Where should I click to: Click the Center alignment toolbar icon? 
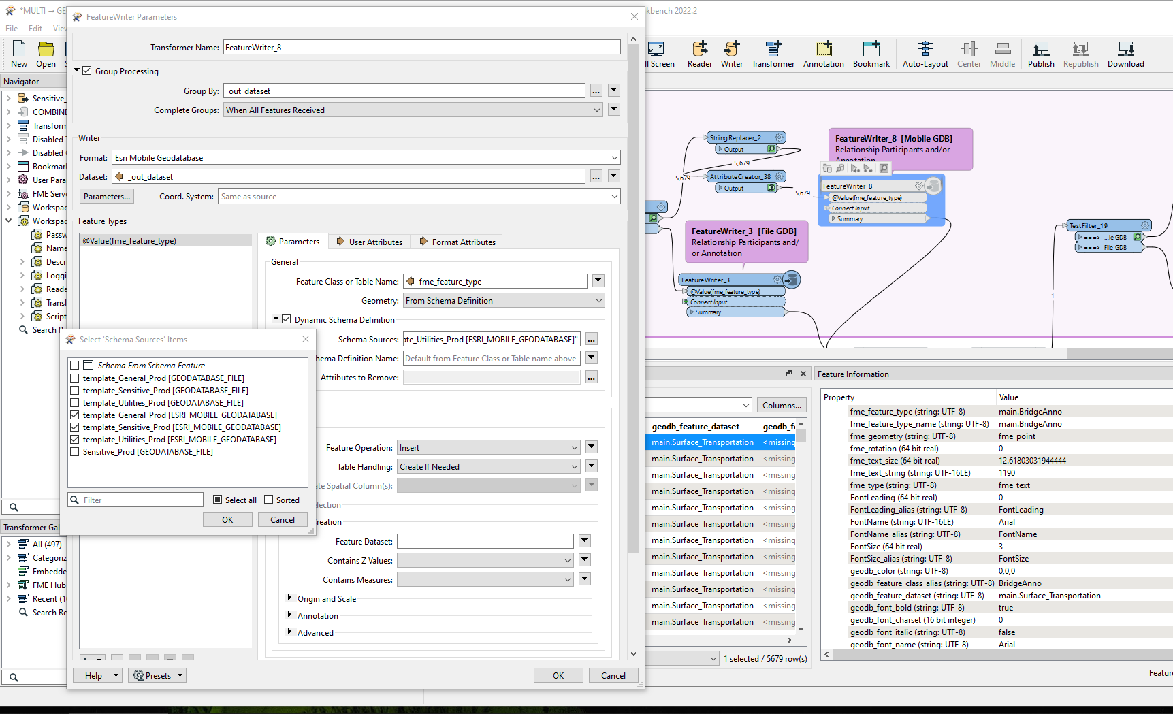(969, 54)
